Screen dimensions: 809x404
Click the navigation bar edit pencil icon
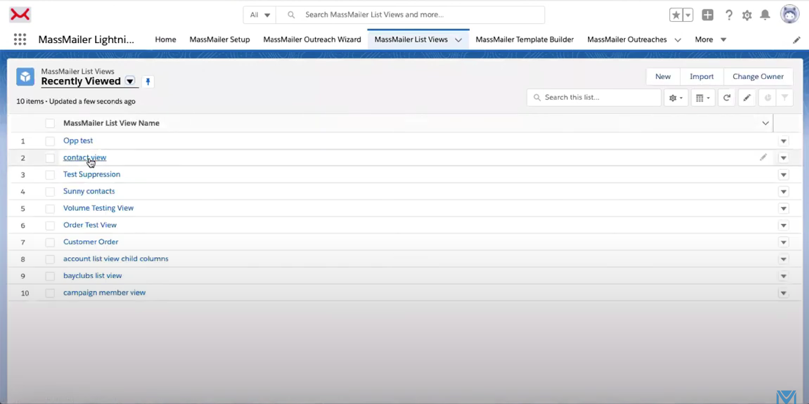(797, 40)
